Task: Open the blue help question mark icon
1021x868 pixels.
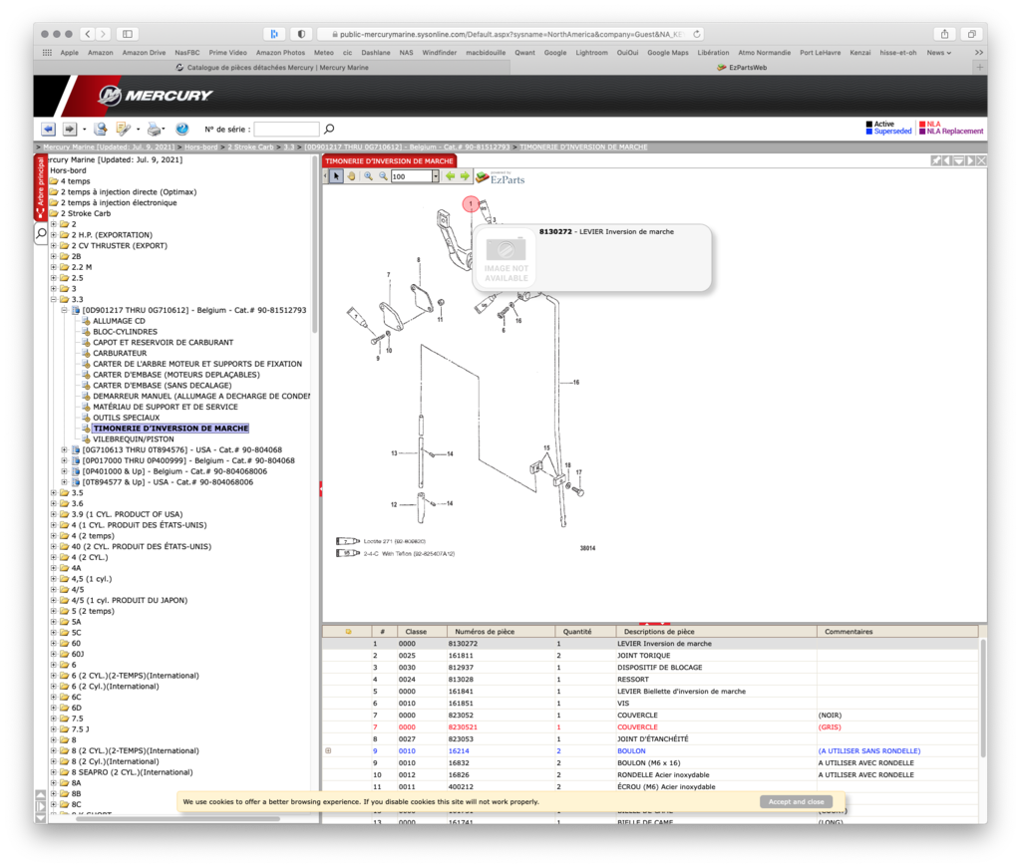Action: coord(182,129)
